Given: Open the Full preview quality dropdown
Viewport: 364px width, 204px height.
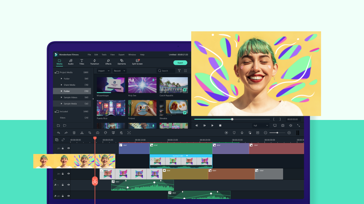Looking at the screenshot, I should [x=261, y=126].
